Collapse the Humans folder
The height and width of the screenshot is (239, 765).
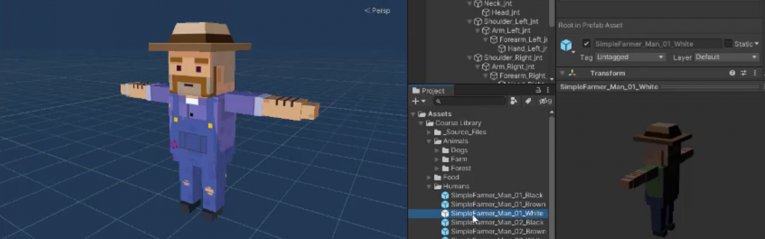click(429, 186)
